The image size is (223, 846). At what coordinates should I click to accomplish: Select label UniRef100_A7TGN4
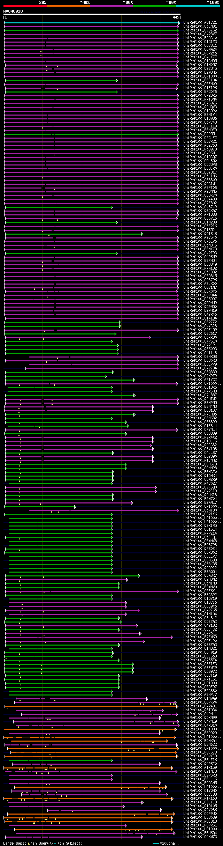tap(200, 100)
